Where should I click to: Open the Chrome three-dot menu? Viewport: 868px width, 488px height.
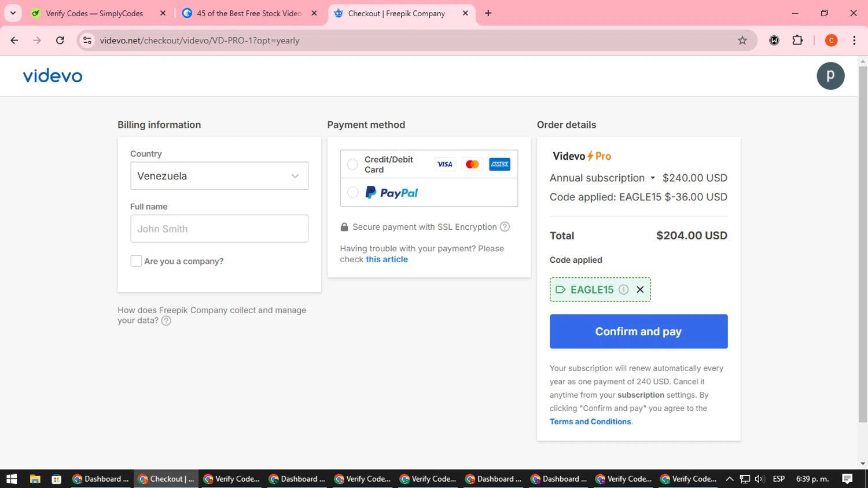[x=854, y=41]
